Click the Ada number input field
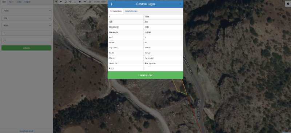 [x=27, y=33]
